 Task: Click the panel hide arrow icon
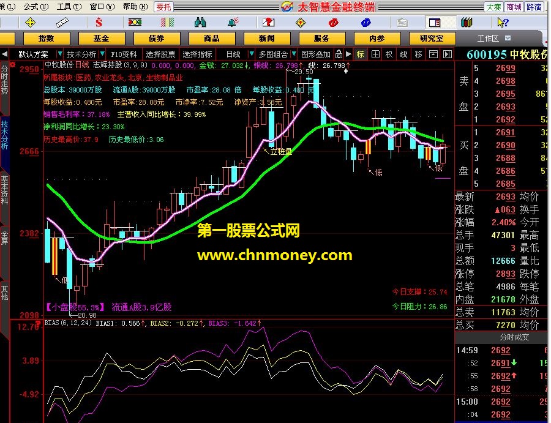click(447, 54)
